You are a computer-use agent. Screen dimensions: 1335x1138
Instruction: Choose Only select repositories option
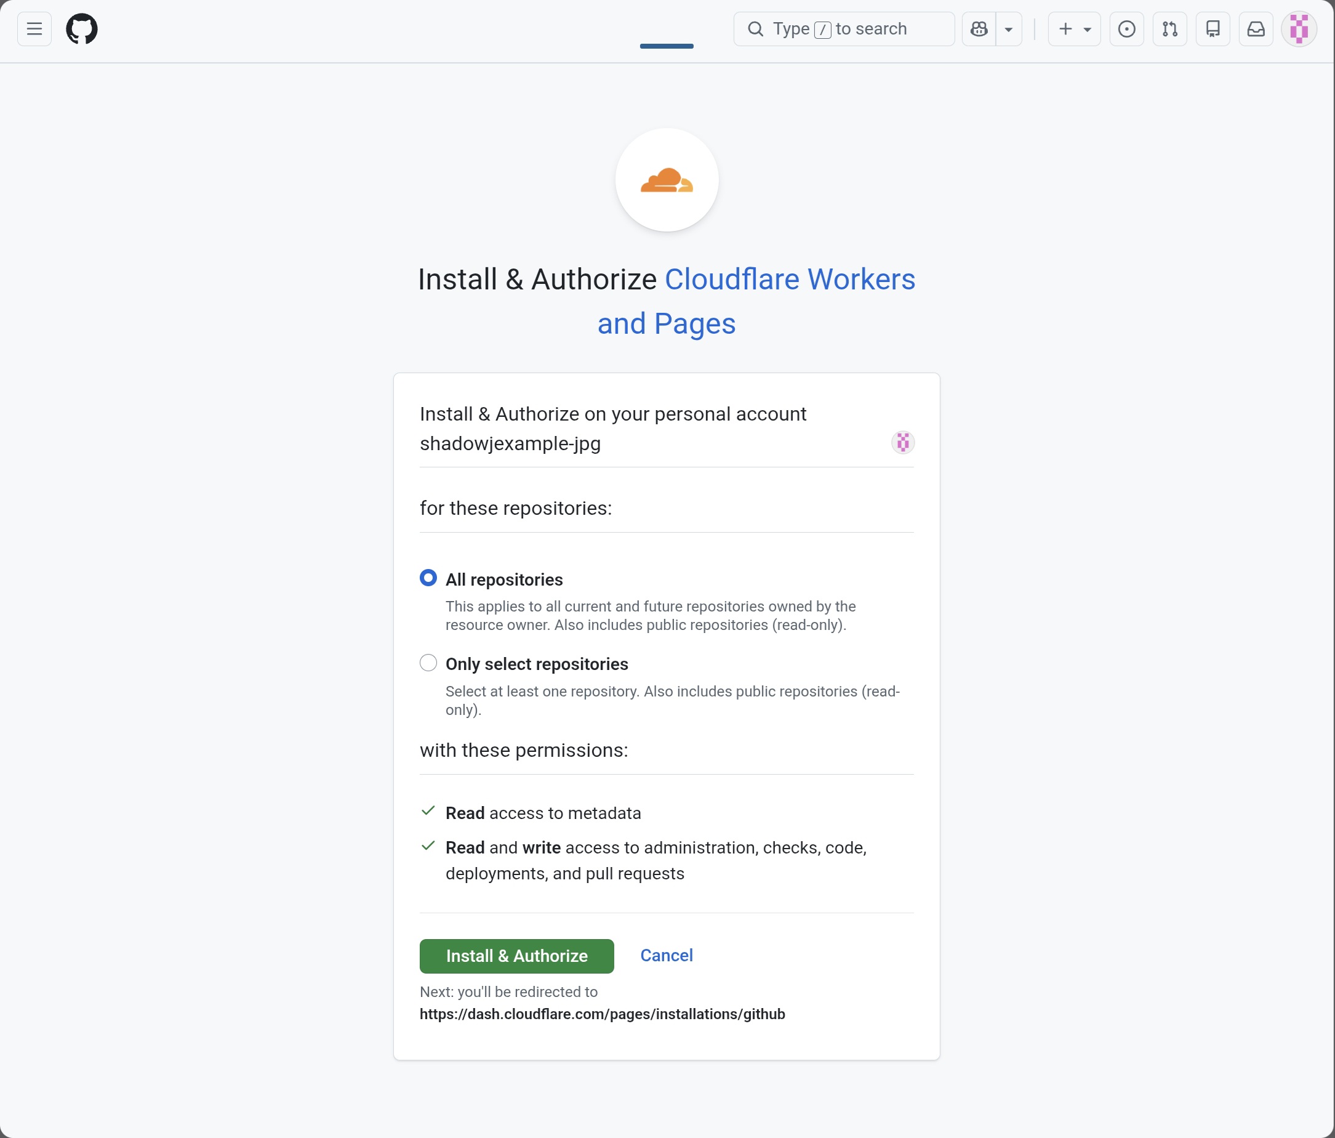428,663
